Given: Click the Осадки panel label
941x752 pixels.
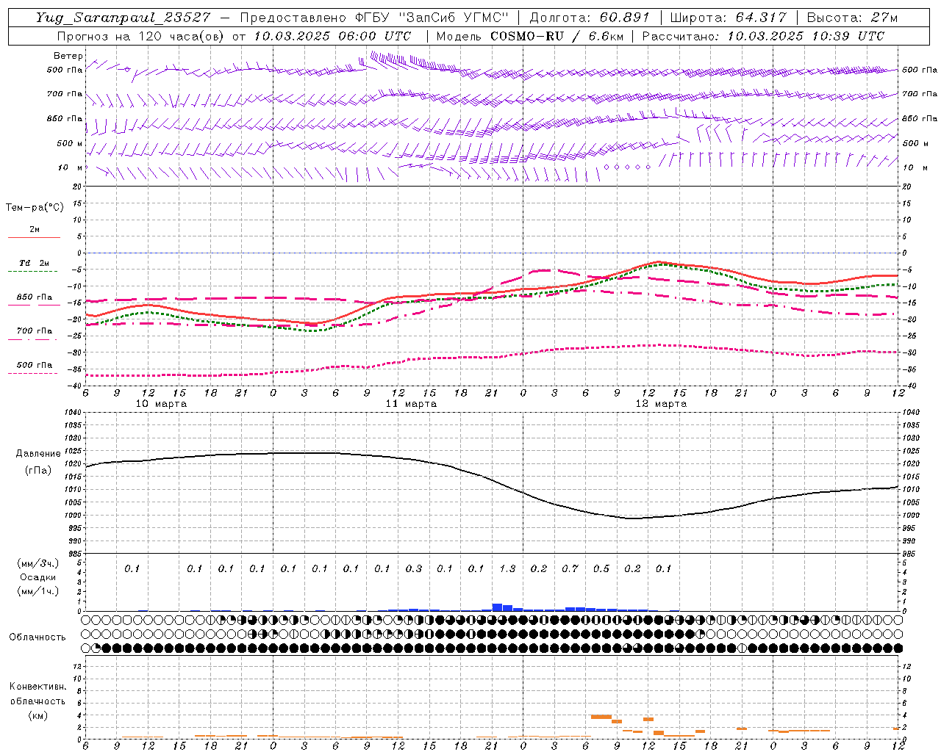Looking at the screenshot, I should point(37,577).
